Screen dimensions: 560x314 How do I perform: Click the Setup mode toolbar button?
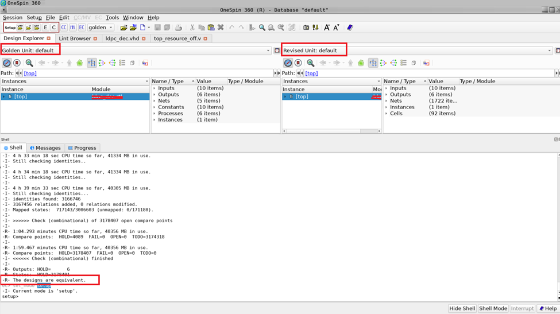click(10, 28)
